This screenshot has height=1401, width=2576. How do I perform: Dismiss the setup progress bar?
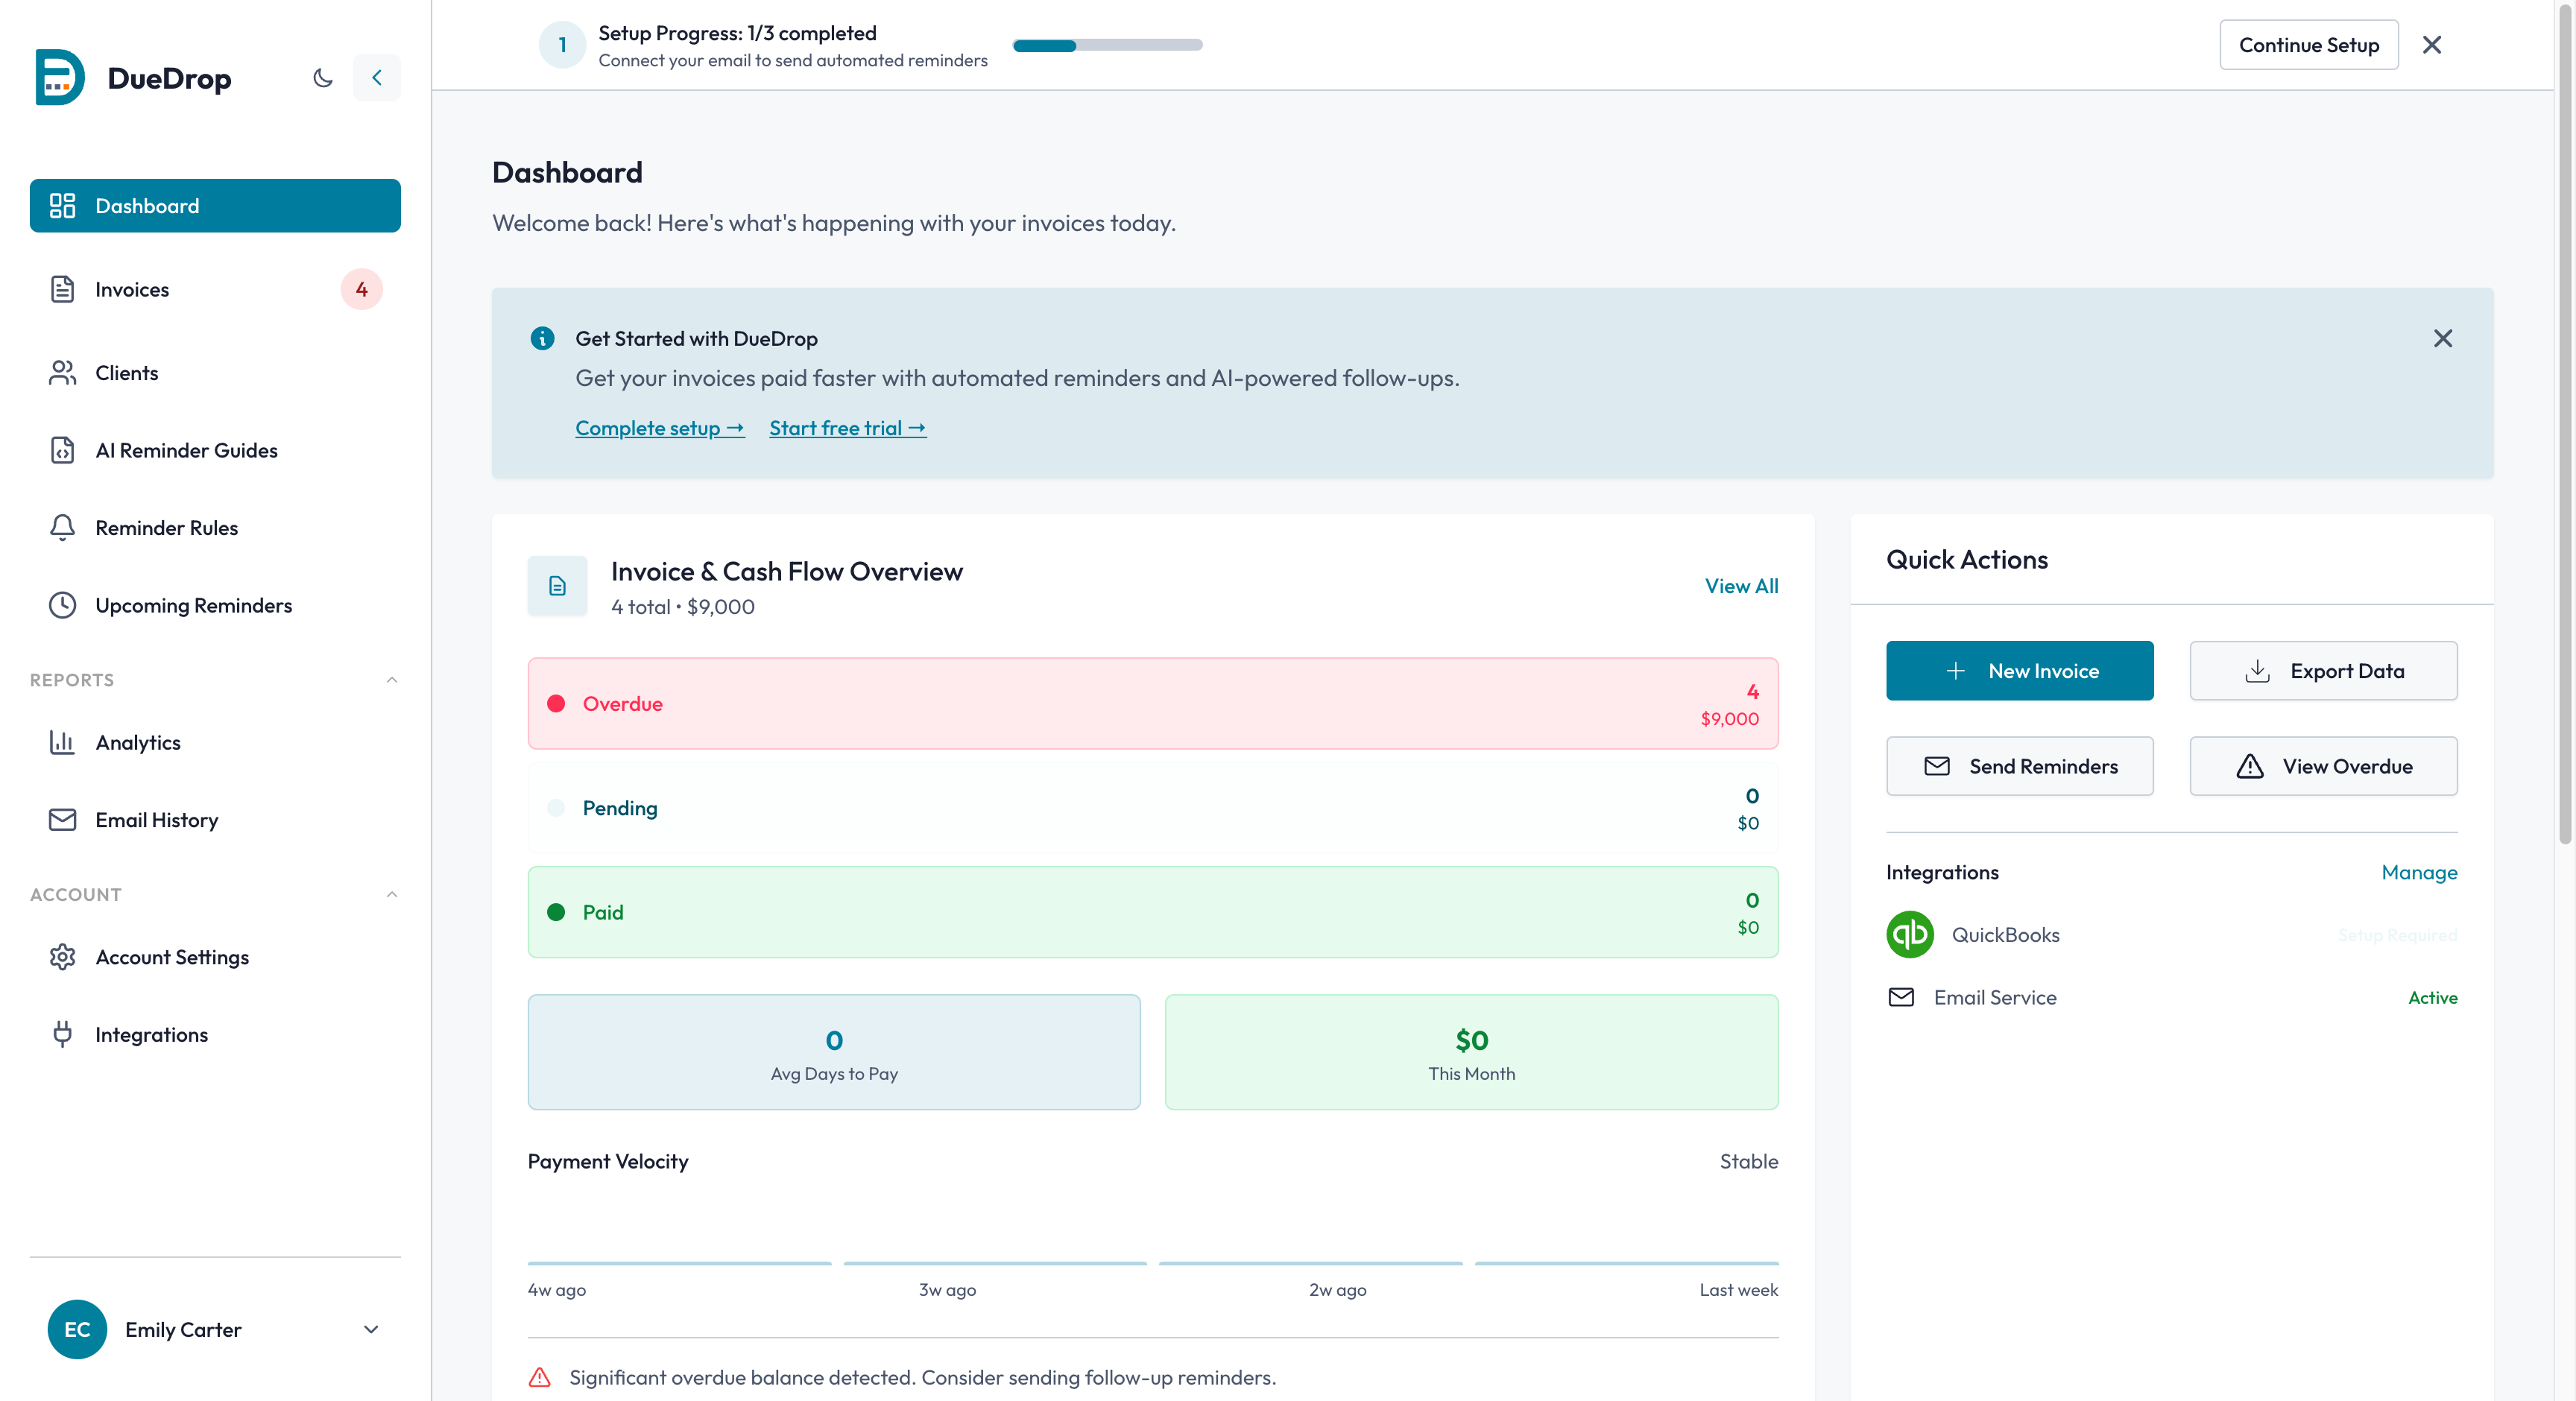(2432, 45)
